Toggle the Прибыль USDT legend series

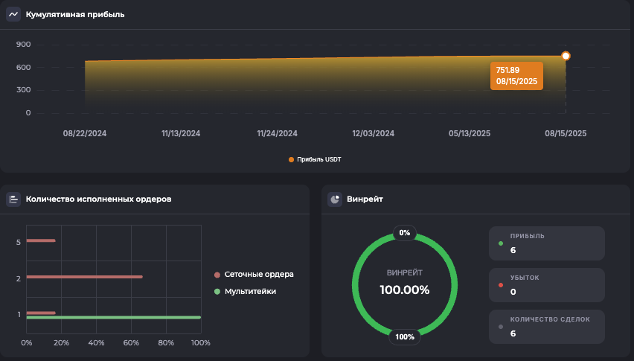tap(314, 159)
